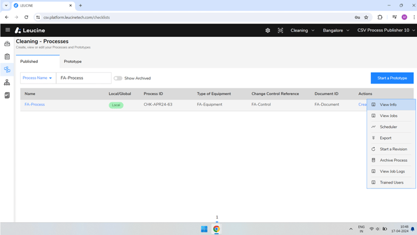Select View Job Logs menu item
Viewport: 417px width, 235px height.
tap(391, 171)
